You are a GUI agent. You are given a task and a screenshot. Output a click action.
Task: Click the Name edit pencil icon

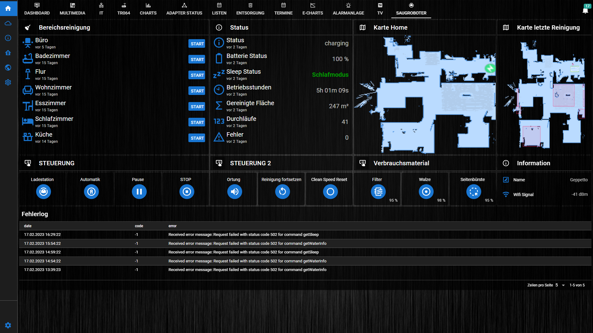pyautogui.click(x=506, y=180)
